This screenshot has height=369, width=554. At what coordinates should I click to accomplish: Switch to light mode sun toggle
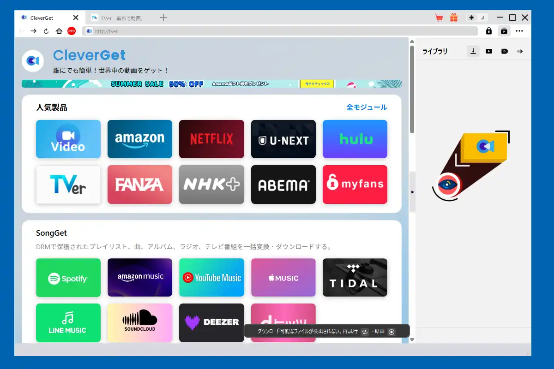point(471,18)
